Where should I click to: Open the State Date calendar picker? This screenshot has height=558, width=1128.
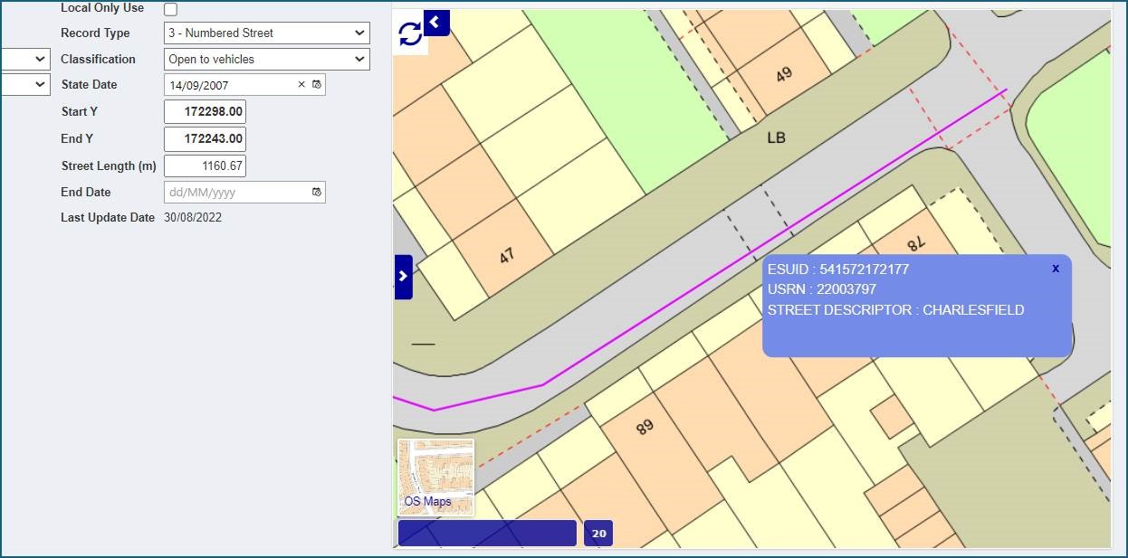click(317, 85)
